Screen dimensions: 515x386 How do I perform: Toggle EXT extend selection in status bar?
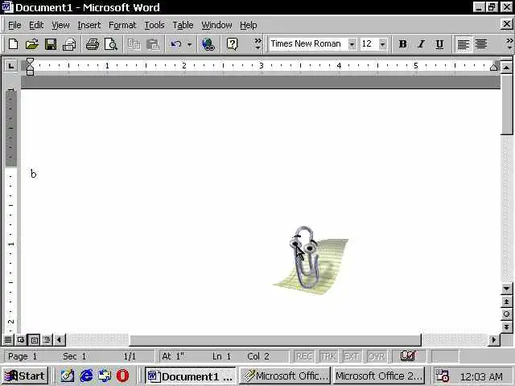tap(351, 356)
